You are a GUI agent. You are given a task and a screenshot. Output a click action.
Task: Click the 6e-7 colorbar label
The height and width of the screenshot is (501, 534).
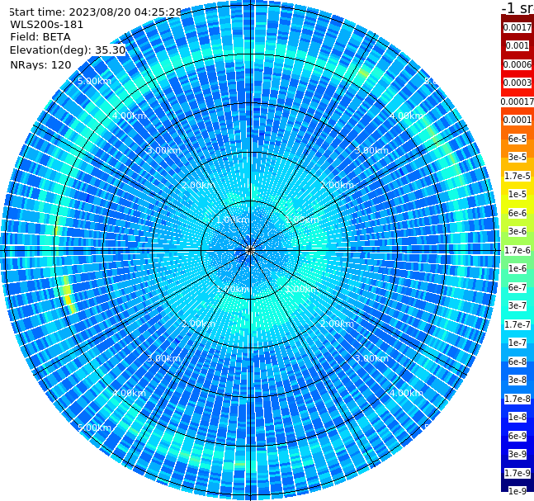pos(517,287)
